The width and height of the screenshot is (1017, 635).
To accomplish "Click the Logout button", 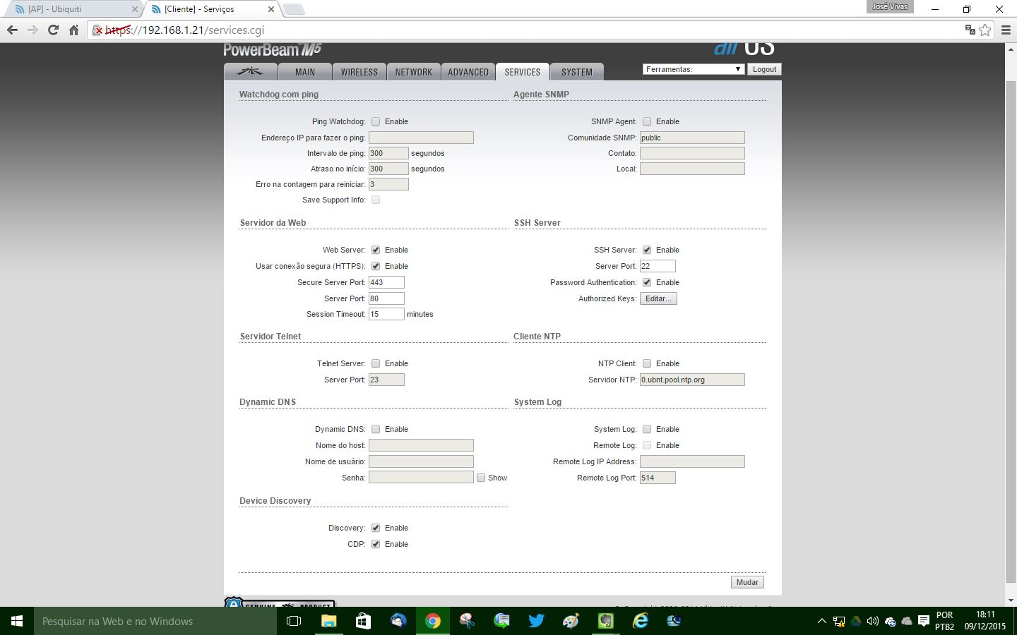I will [764, 69].
